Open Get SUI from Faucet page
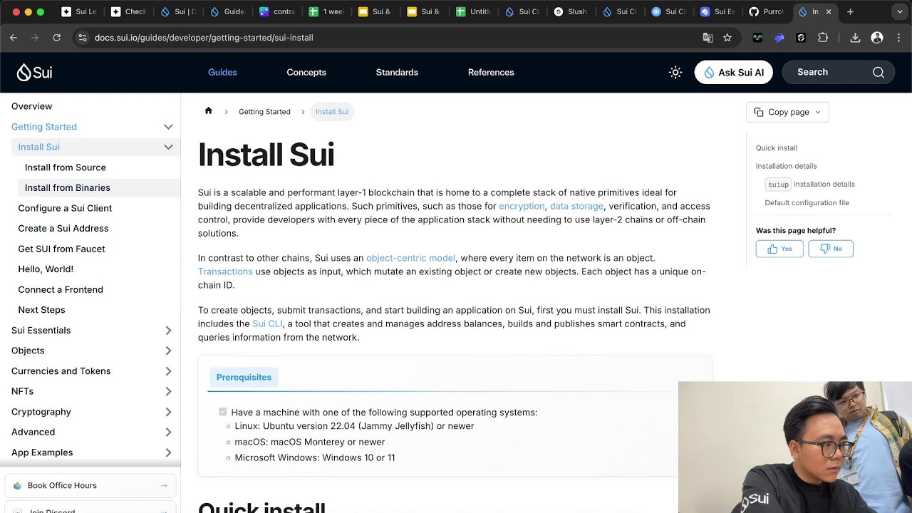This screenshot has width=912, height=513. [x=61, y=249]
